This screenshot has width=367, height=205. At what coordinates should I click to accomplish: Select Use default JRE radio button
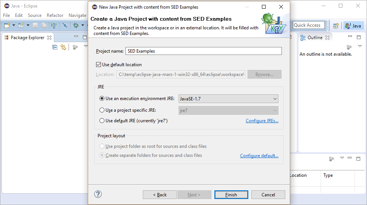(102, 121)
